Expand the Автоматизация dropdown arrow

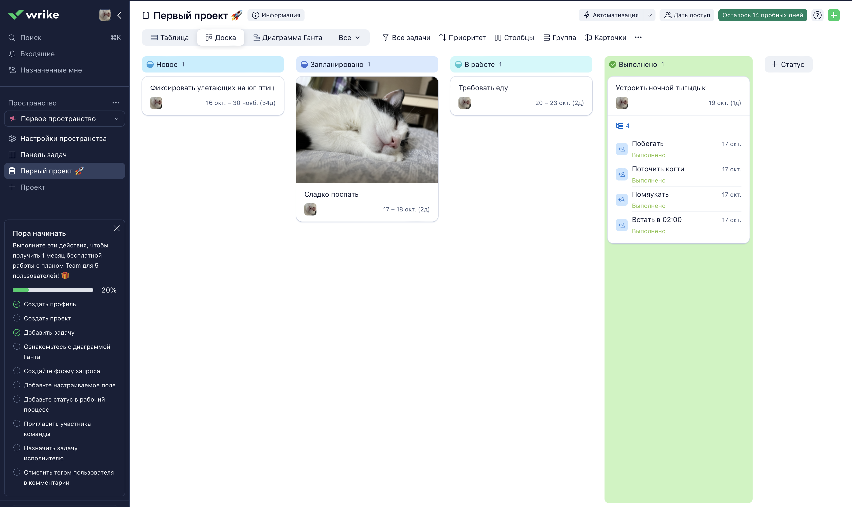pyautogui.click(x=649, y=15)
